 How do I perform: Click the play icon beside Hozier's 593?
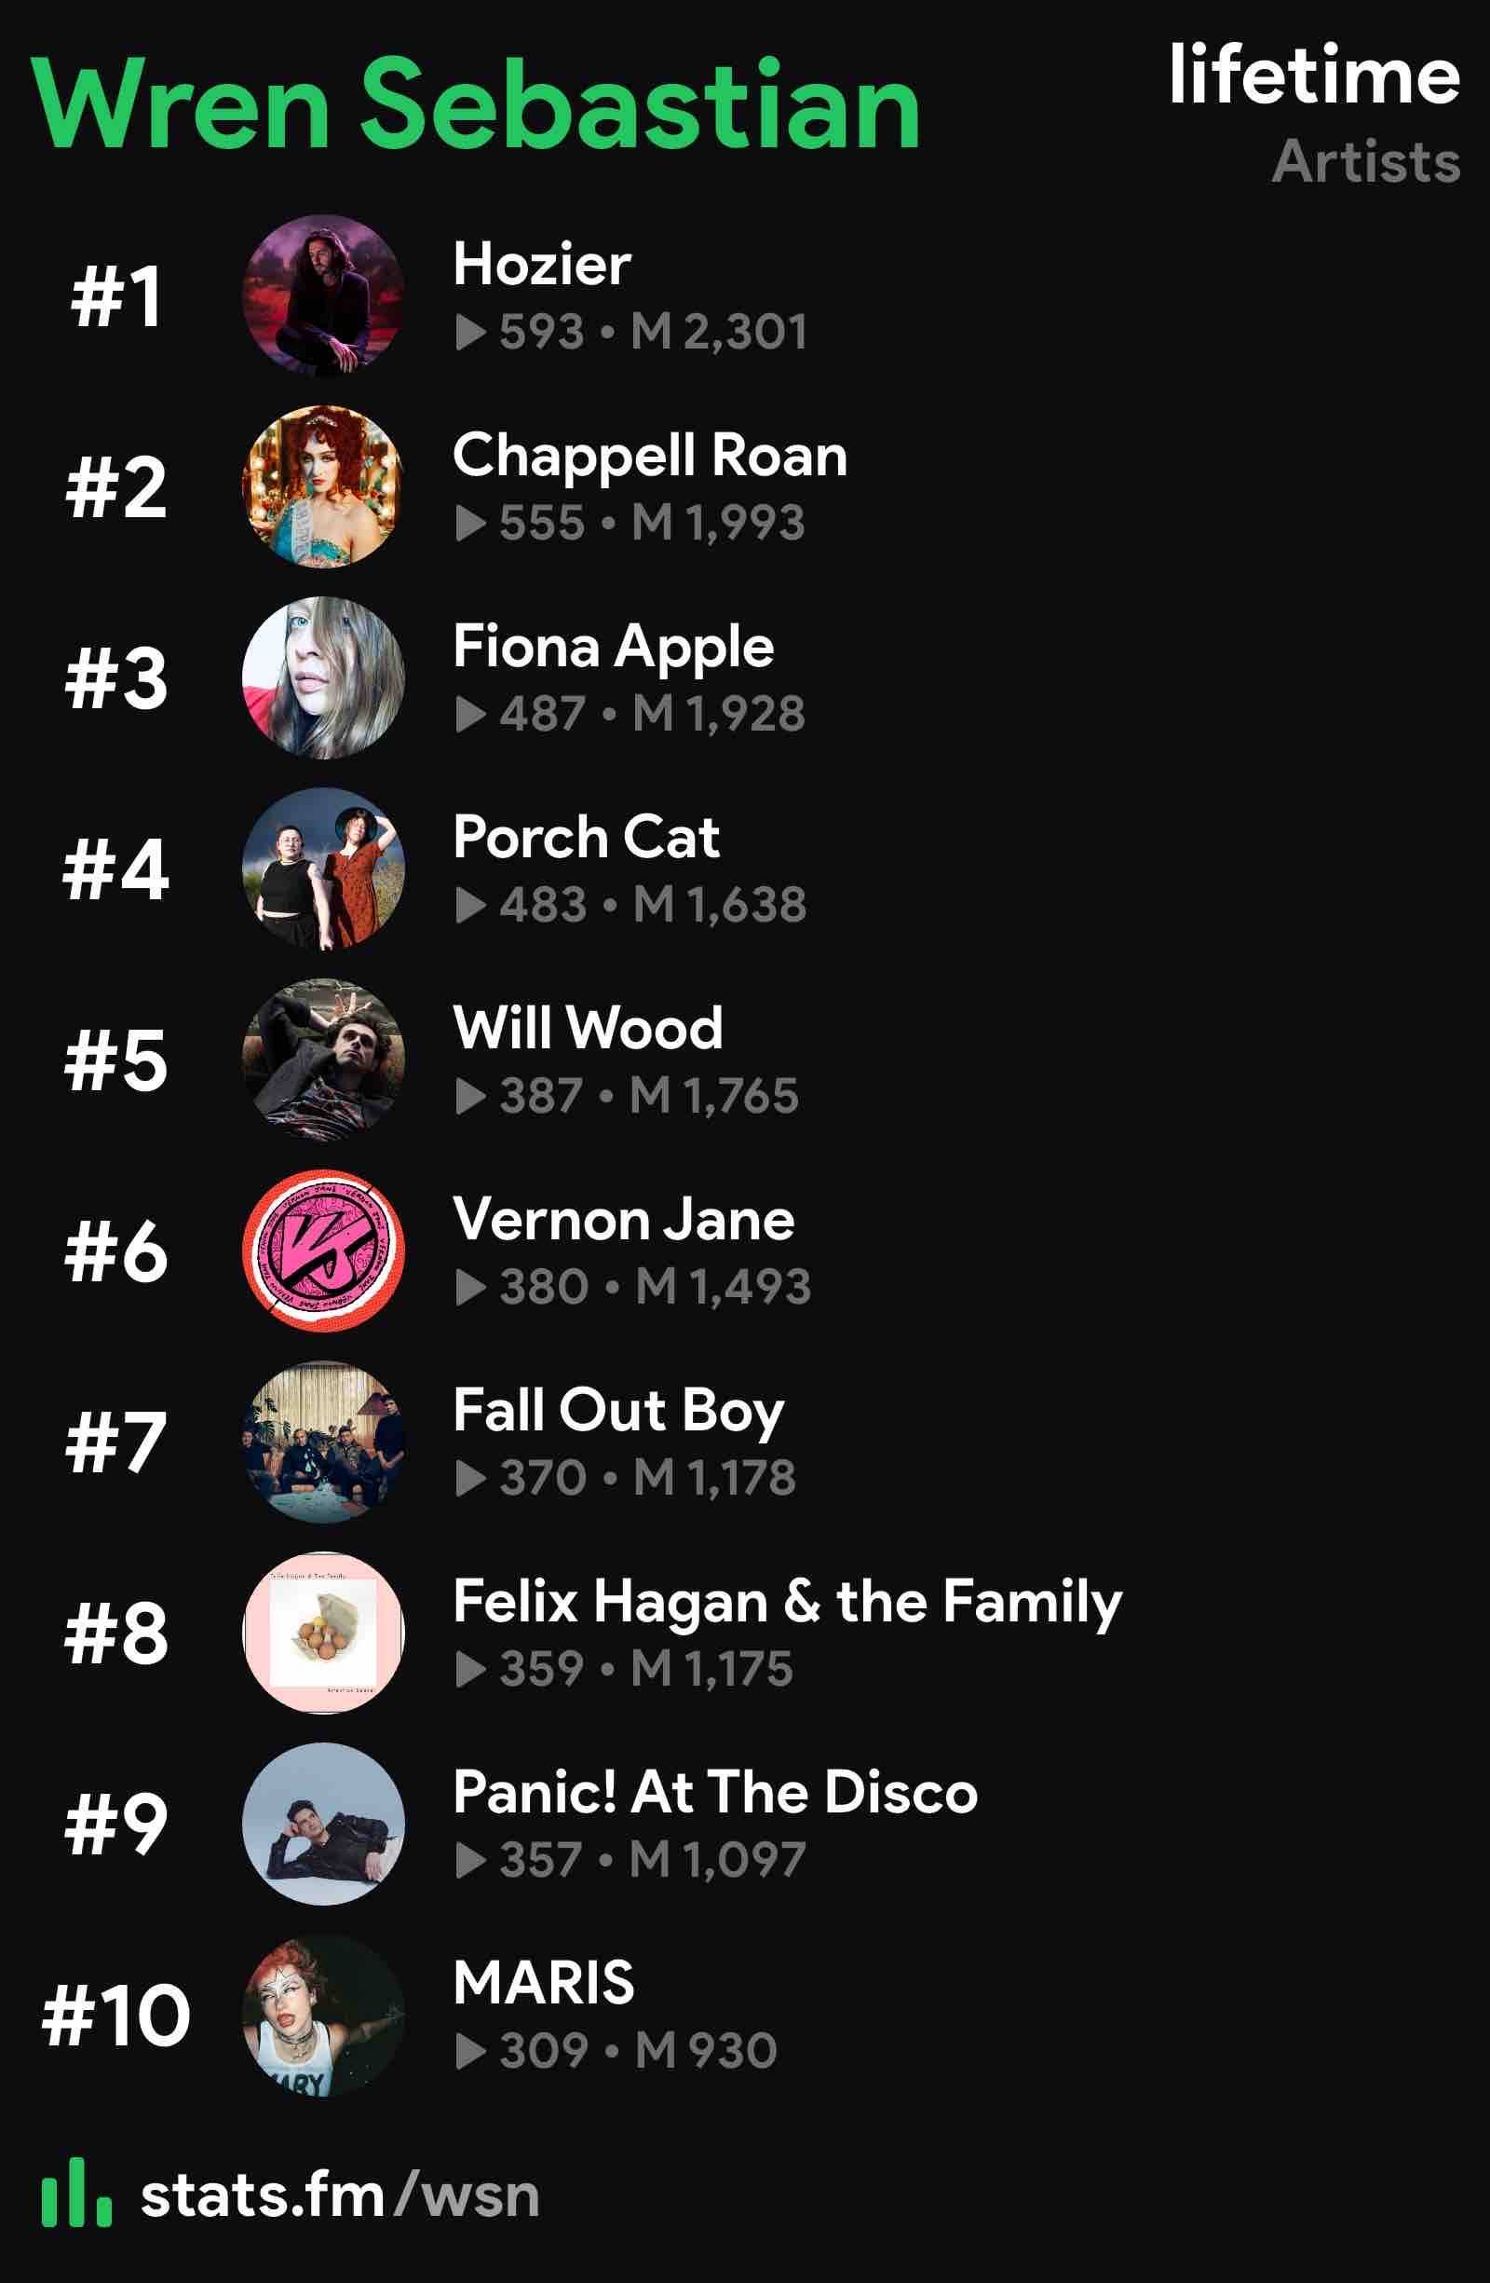[471, 333]
